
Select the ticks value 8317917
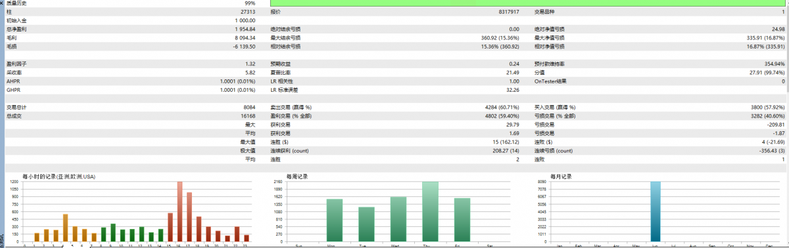(509, 12)
